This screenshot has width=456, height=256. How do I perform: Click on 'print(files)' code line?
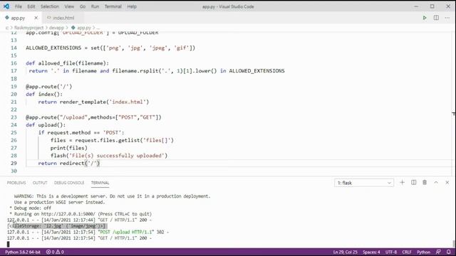(x=69, y=148)
